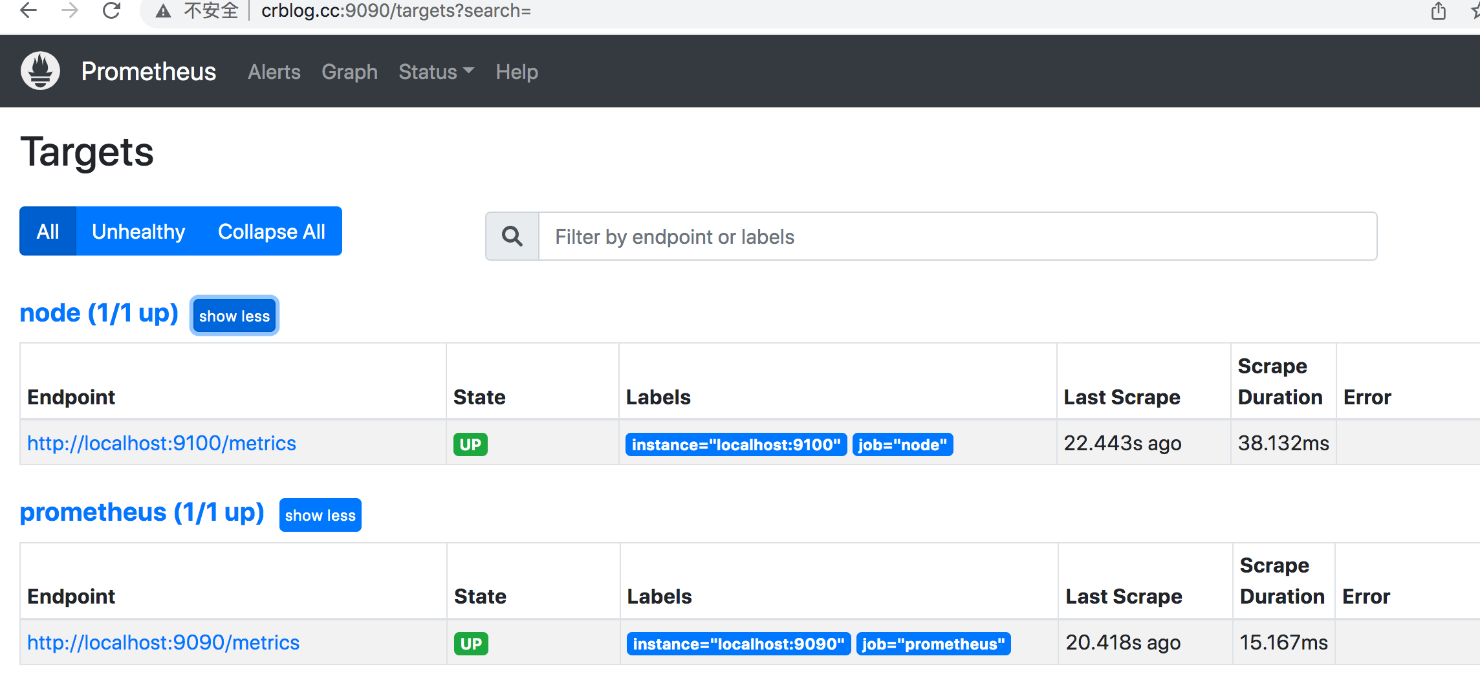1480x678 pixels.
Task: Click Labels column header in prometheus table
Action: tap(659, 596)
